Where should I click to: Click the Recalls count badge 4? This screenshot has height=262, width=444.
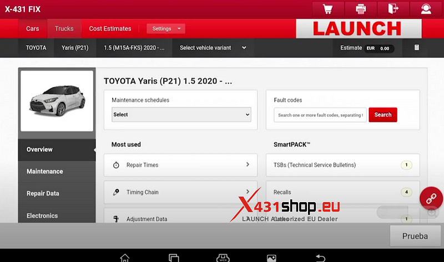pos(406,192)
